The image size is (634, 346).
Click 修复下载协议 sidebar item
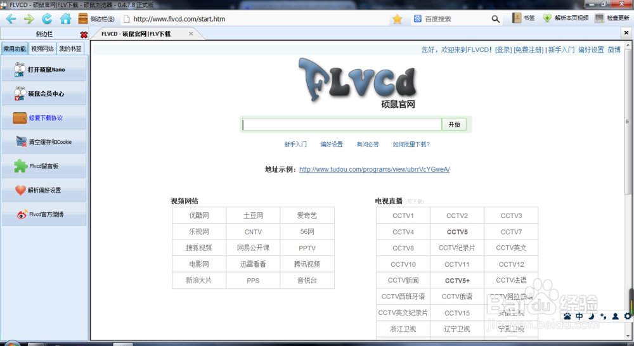pyautogui.click(x=44, y=118)
